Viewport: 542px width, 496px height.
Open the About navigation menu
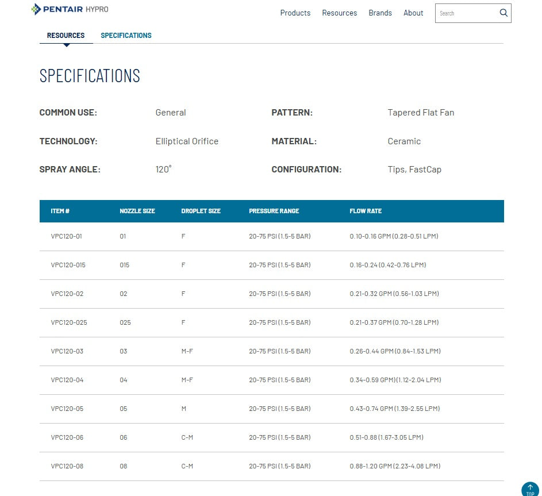(x=413, y=13)
